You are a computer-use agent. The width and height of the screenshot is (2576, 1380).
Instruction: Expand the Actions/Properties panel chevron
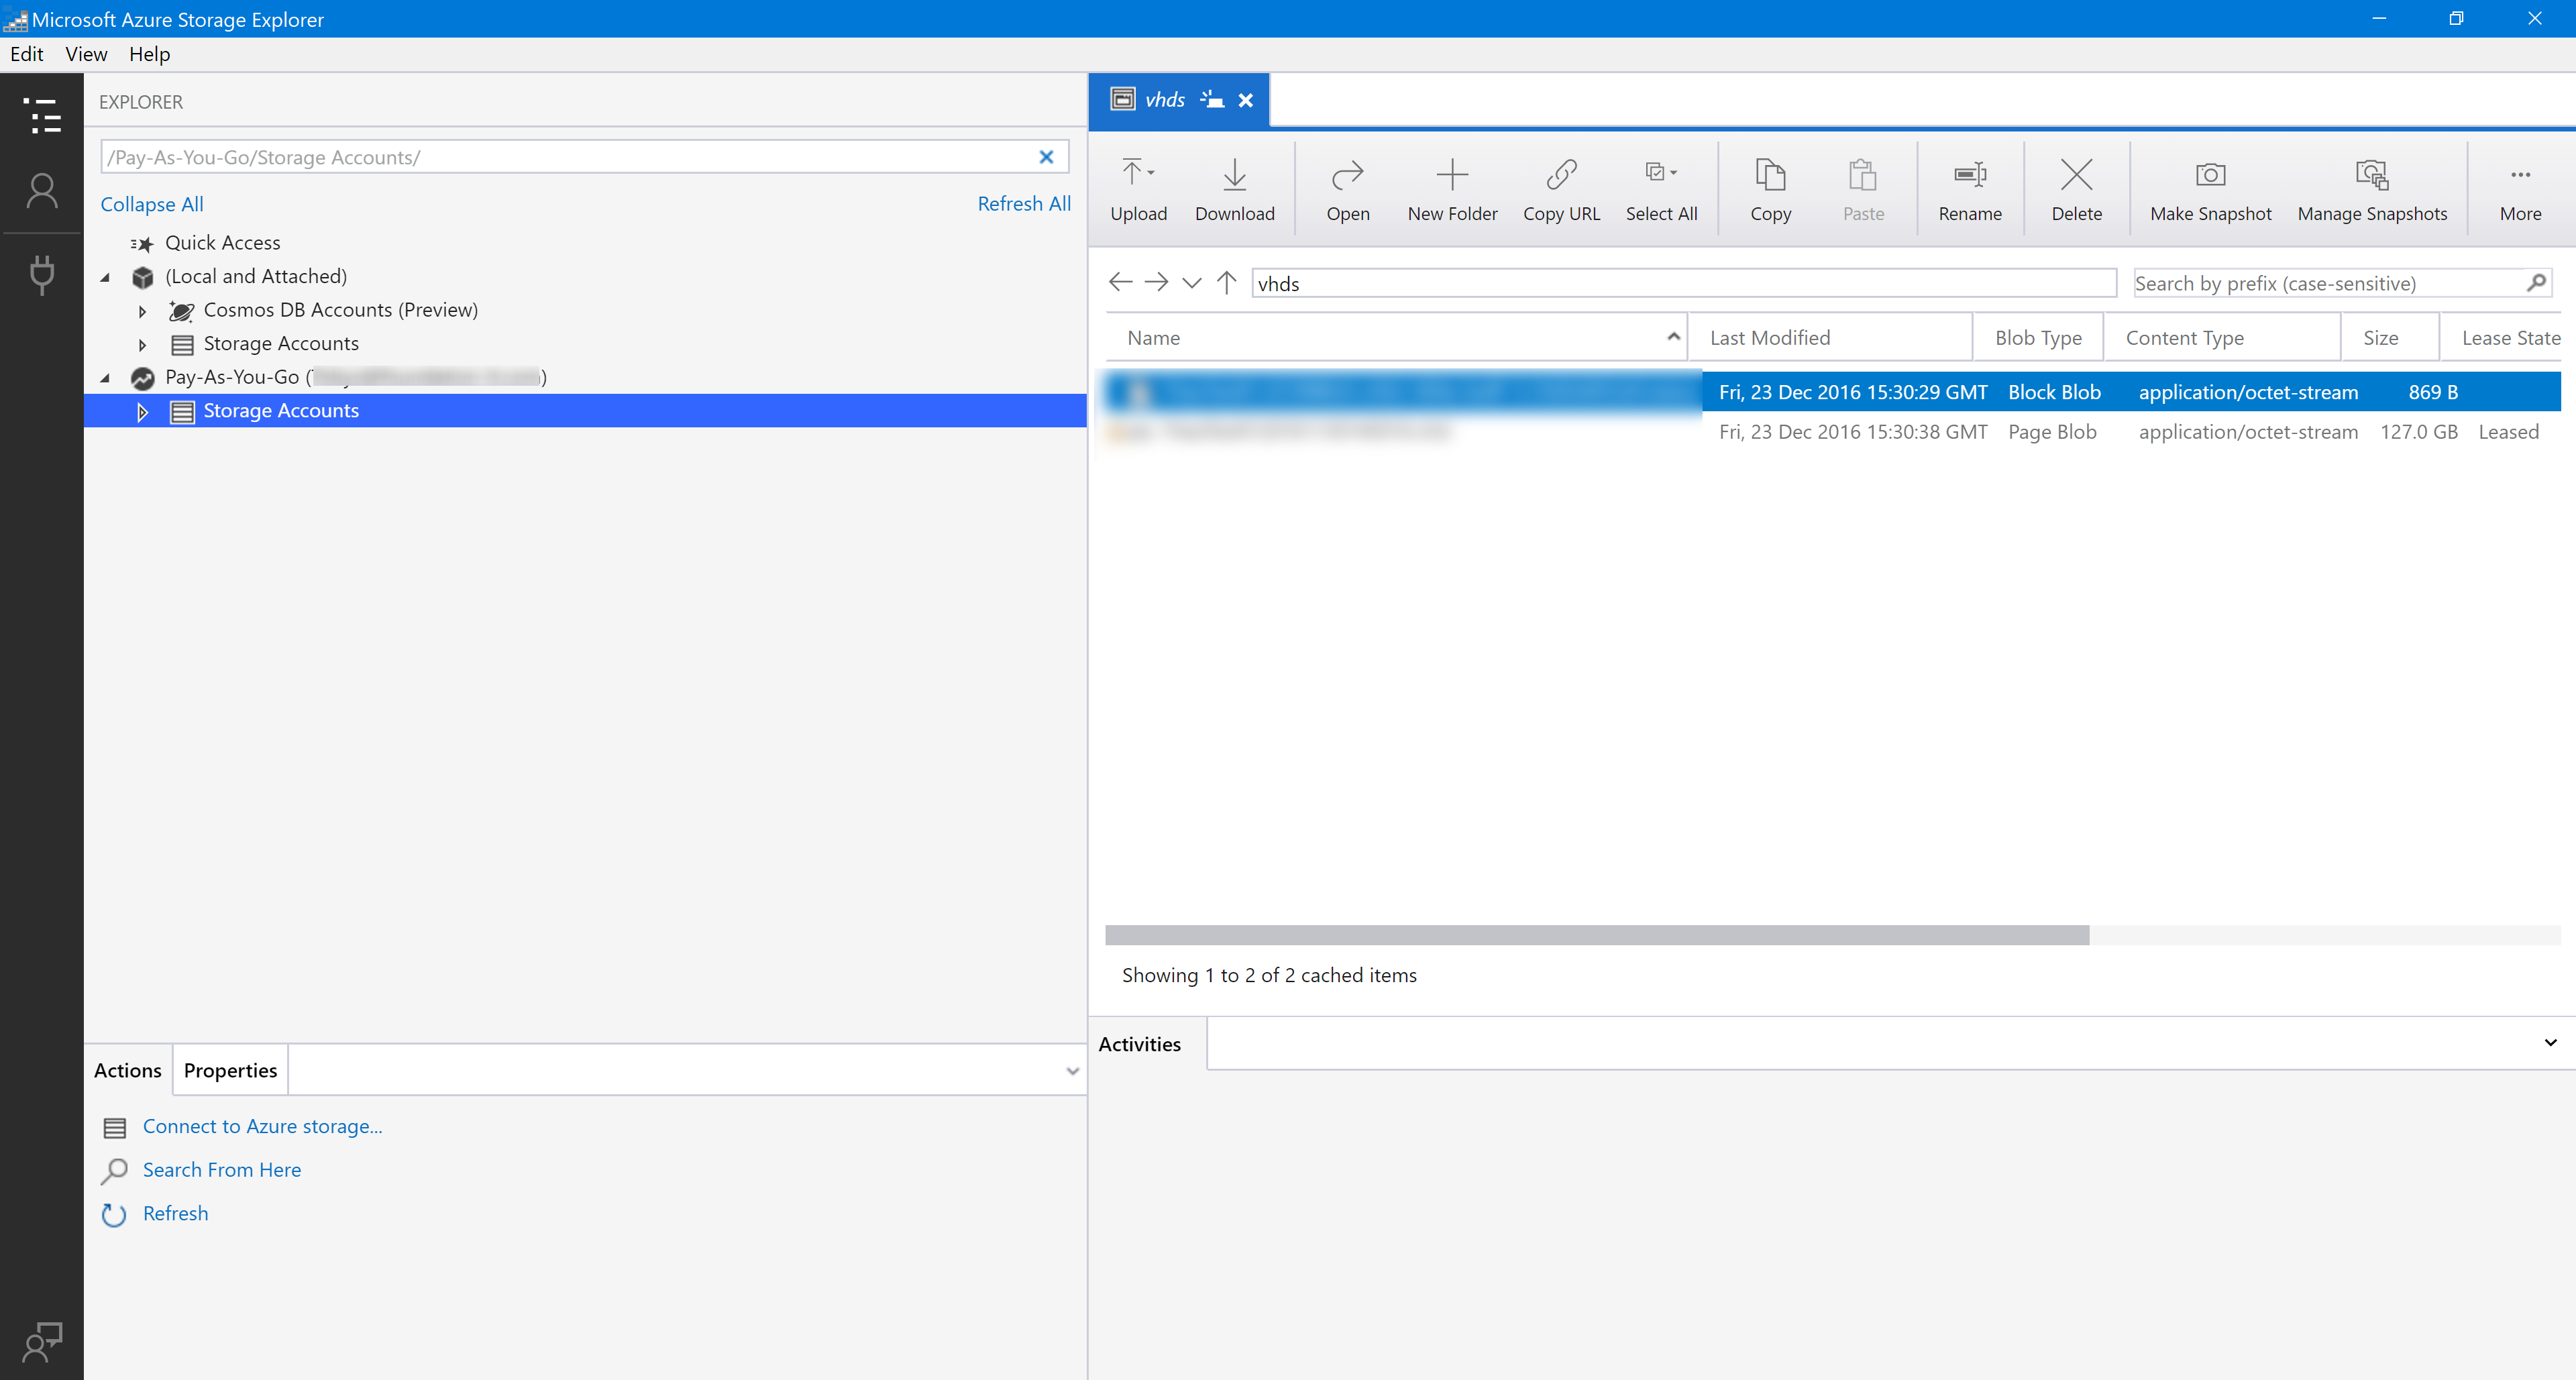point(1072,1071)
